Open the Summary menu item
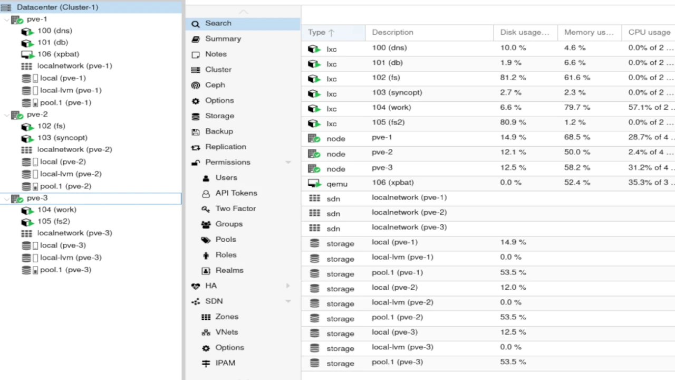The width and height of the screenshot is (675, 380). point(223,39)
